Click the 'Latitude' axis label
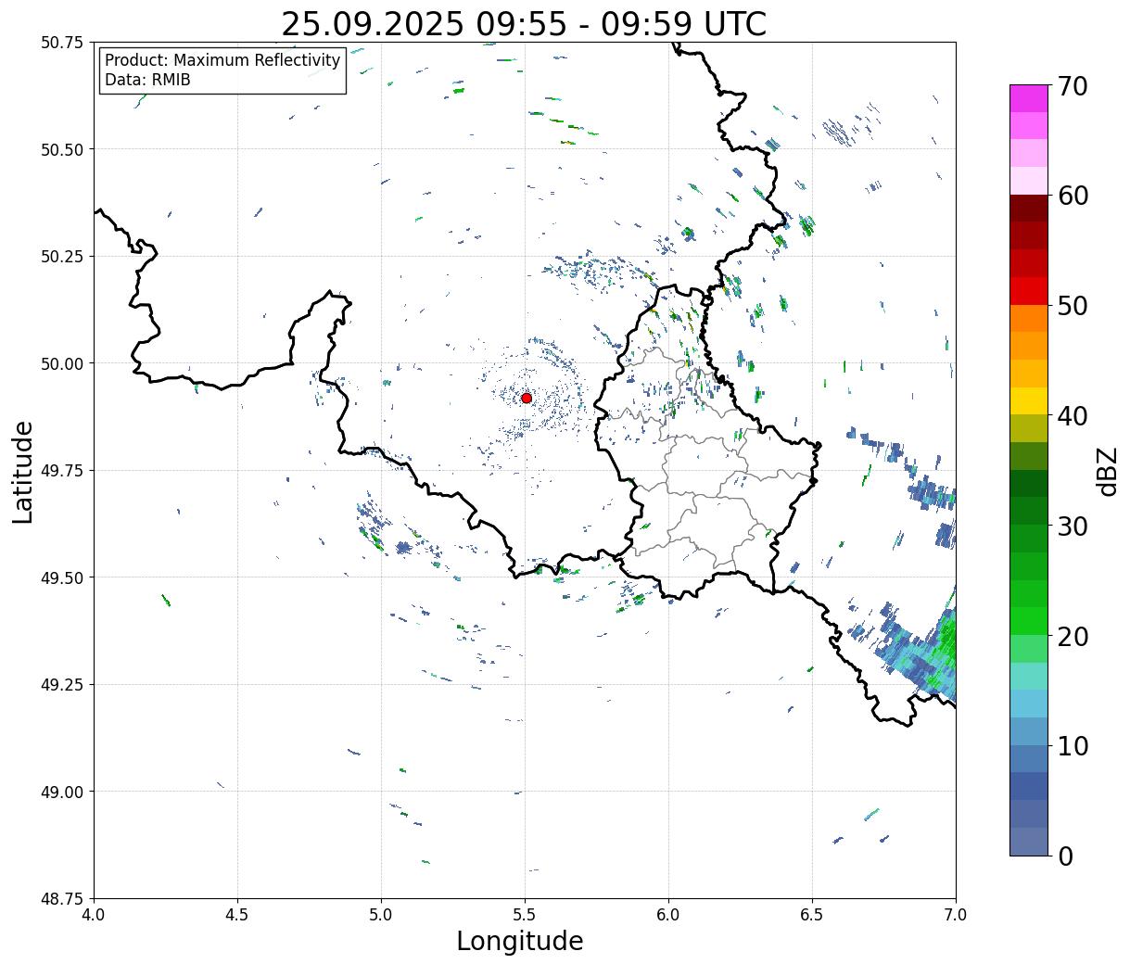Viewport: 1130px width, 964px height. pos(23,471)
